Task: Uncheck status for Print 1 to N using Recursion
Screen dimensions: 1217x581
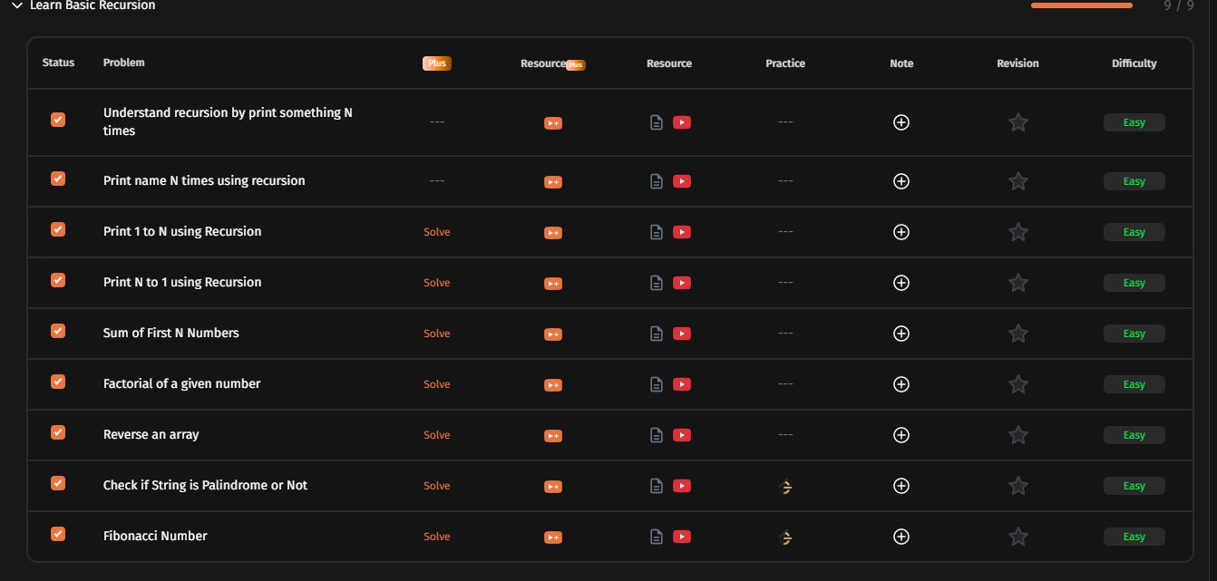Action: click(x=58, y=230)
